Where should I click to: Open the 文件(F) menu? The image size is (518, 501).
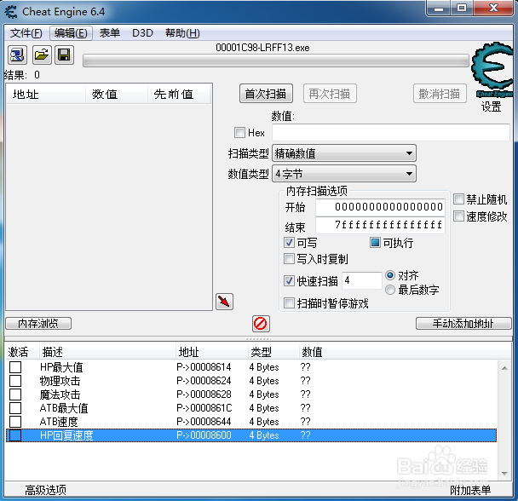(x=26, y=33)
